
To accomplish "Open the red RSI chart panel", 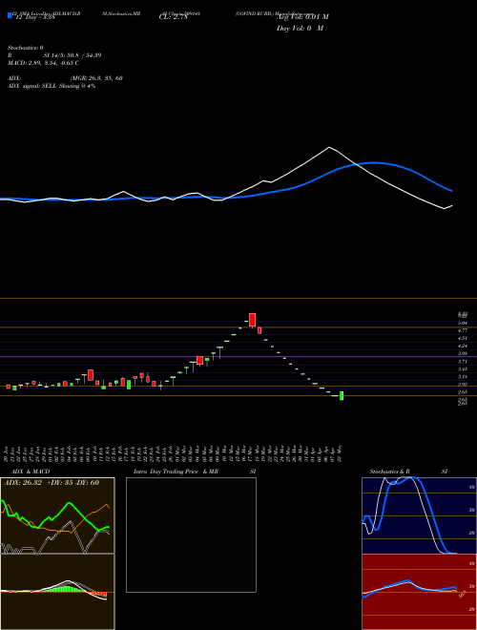I will 419,592.
